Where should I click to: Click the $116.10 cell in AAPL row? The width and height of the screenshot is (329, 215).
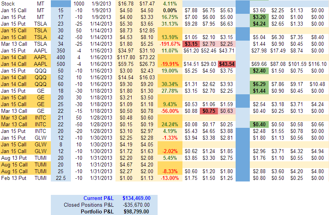point(317,64)
